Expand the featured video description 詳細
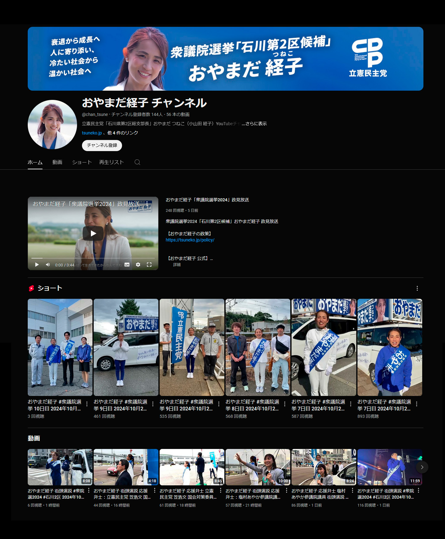The height and width of the screenshot is (539, 445). pyautogui.click(x=177, y=265)
